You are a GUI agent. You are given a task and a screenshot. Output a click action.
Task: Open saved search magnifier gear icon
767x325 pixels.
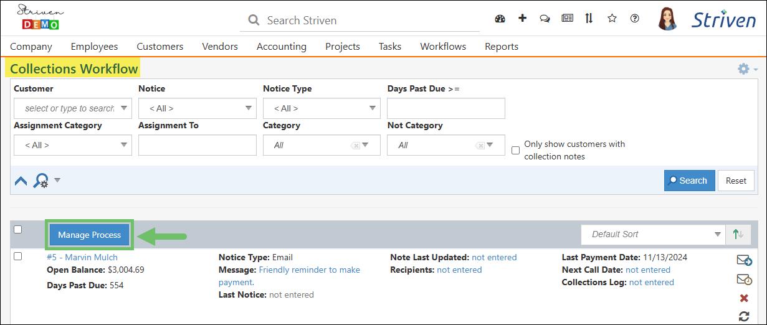(x=40, y=181)
